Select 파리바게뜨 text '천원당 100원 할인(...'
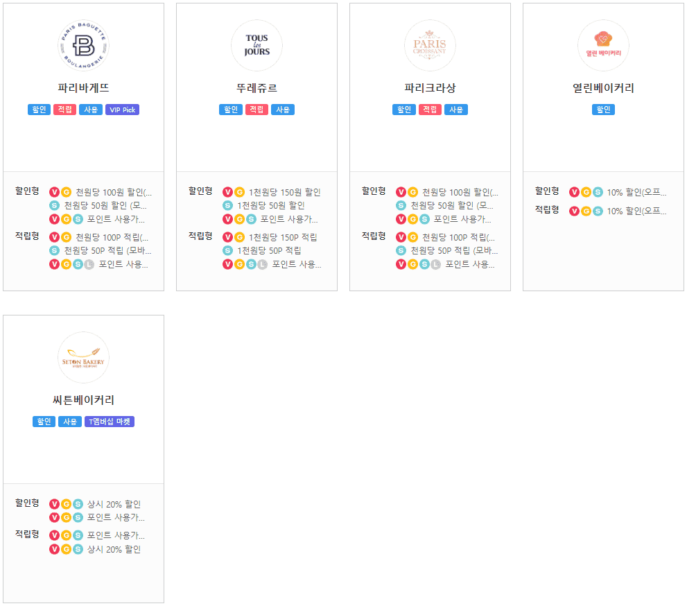 click(x=114, y=192)
